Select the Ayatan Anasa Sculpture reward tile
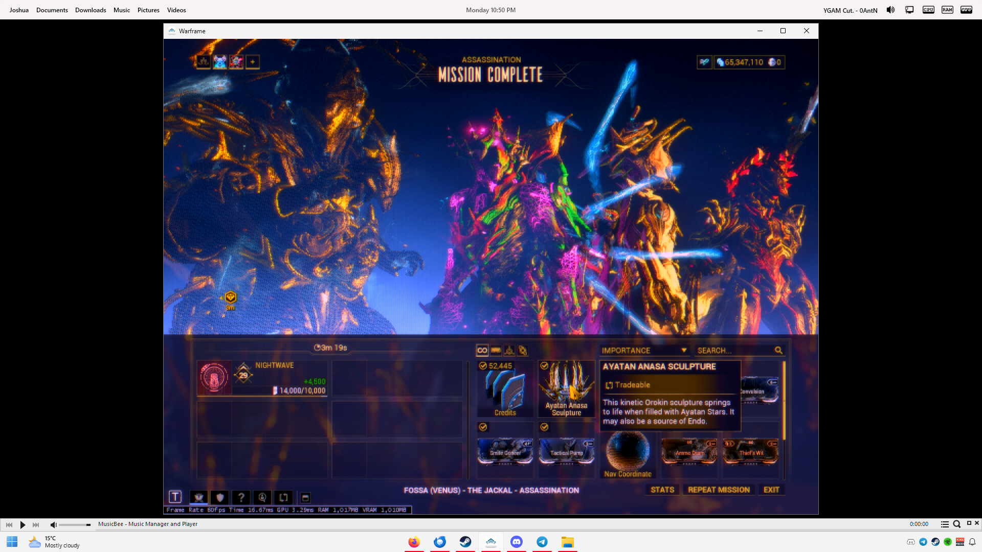 click(566, 389)
